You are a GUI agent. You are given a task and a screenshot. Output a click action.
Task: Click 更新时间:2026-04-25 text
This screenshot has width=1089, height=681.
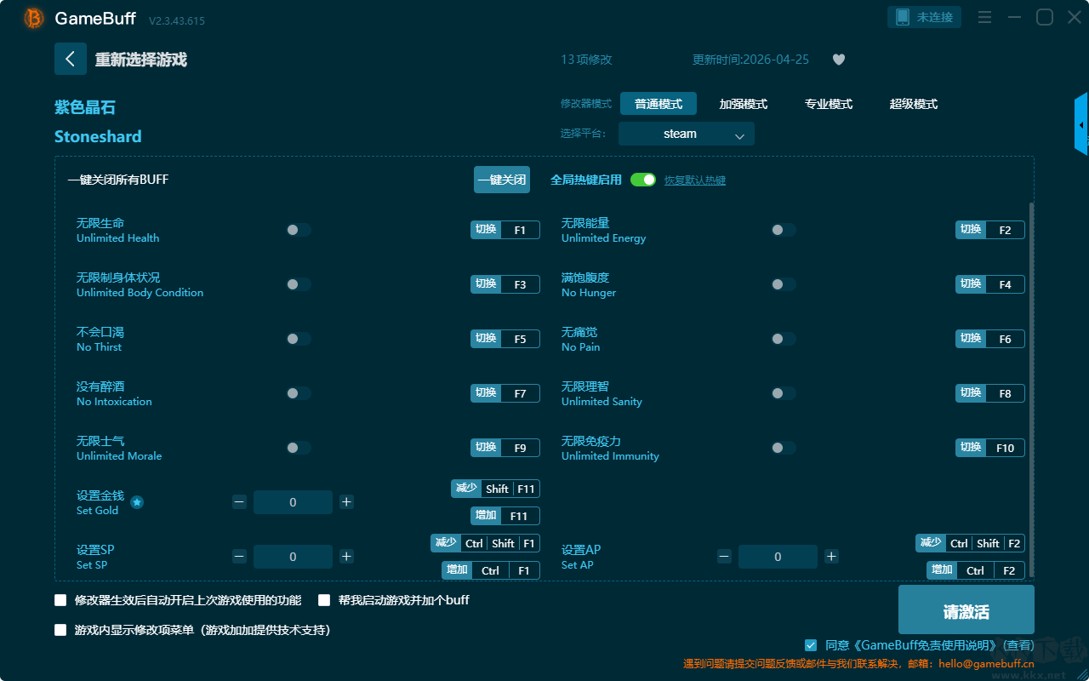[x=750, y=60]
